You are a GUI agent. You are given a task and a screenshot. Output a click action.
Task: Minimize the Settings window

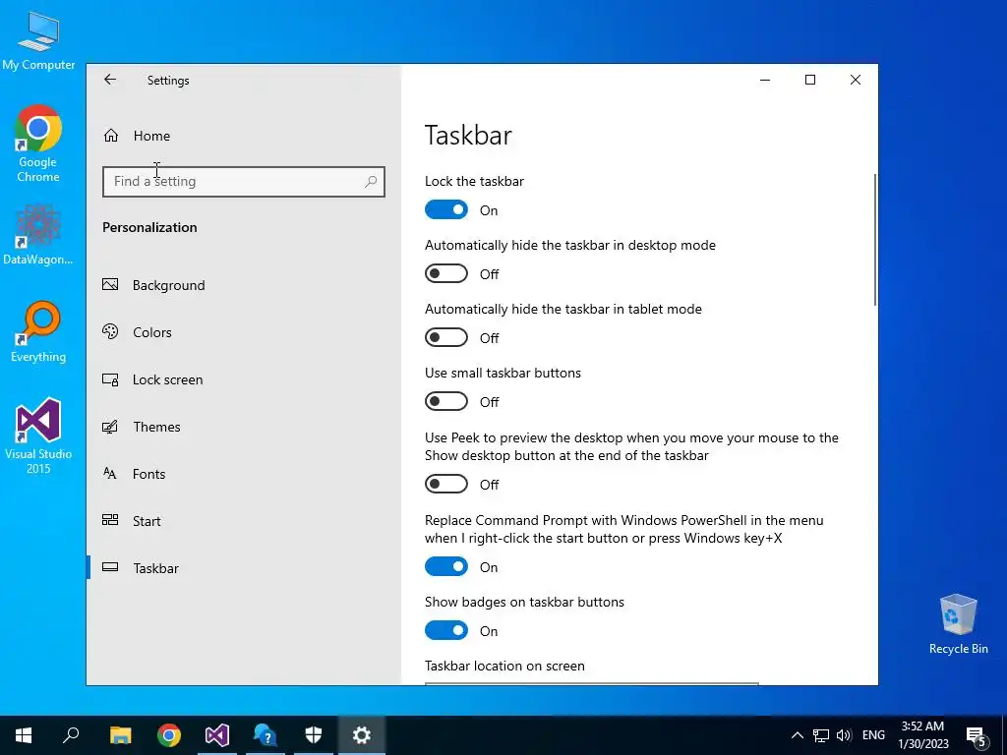765,80
